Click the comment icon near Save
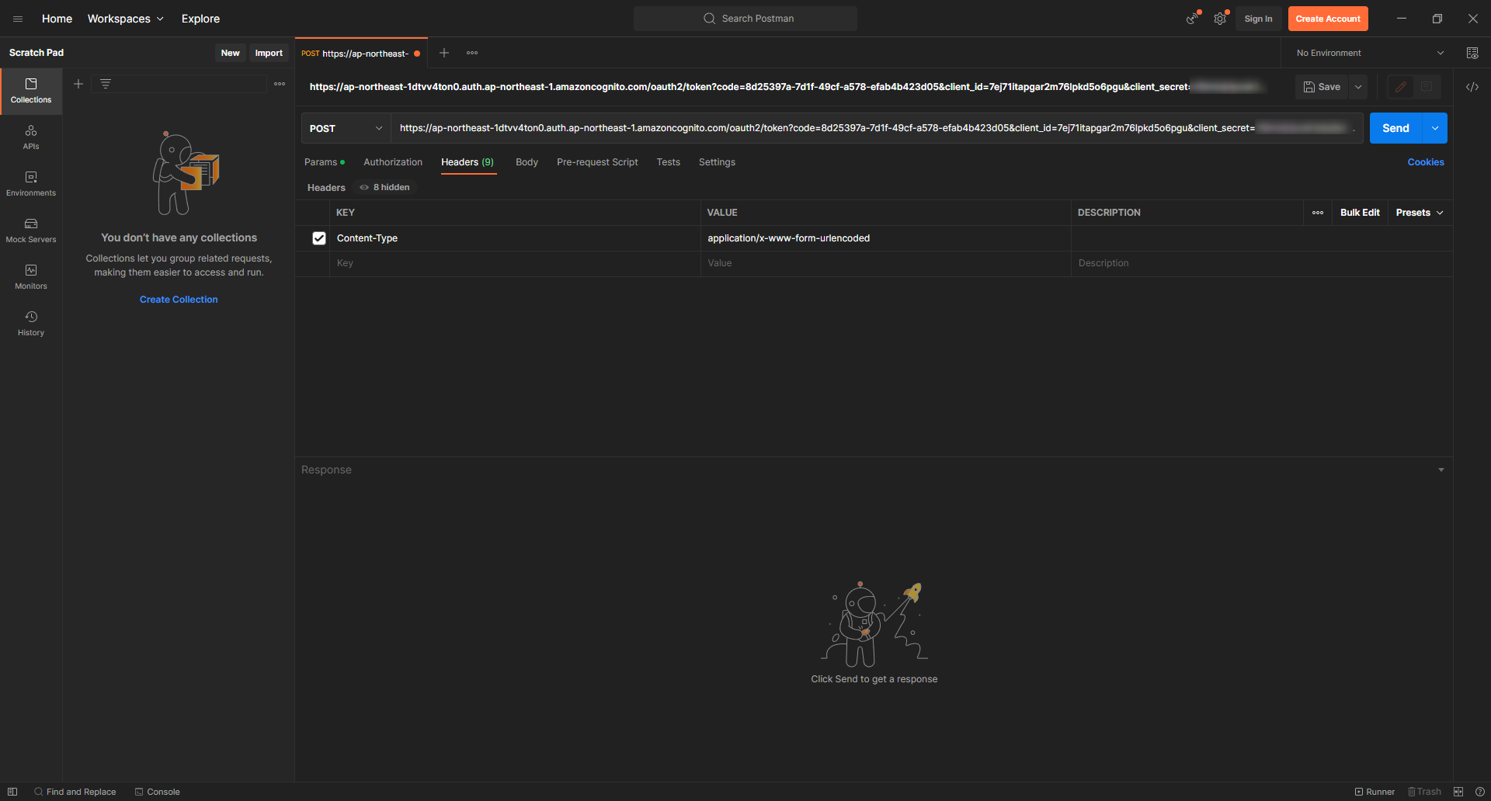Screen dimensions: 1491x801 tap(1427, 87)
